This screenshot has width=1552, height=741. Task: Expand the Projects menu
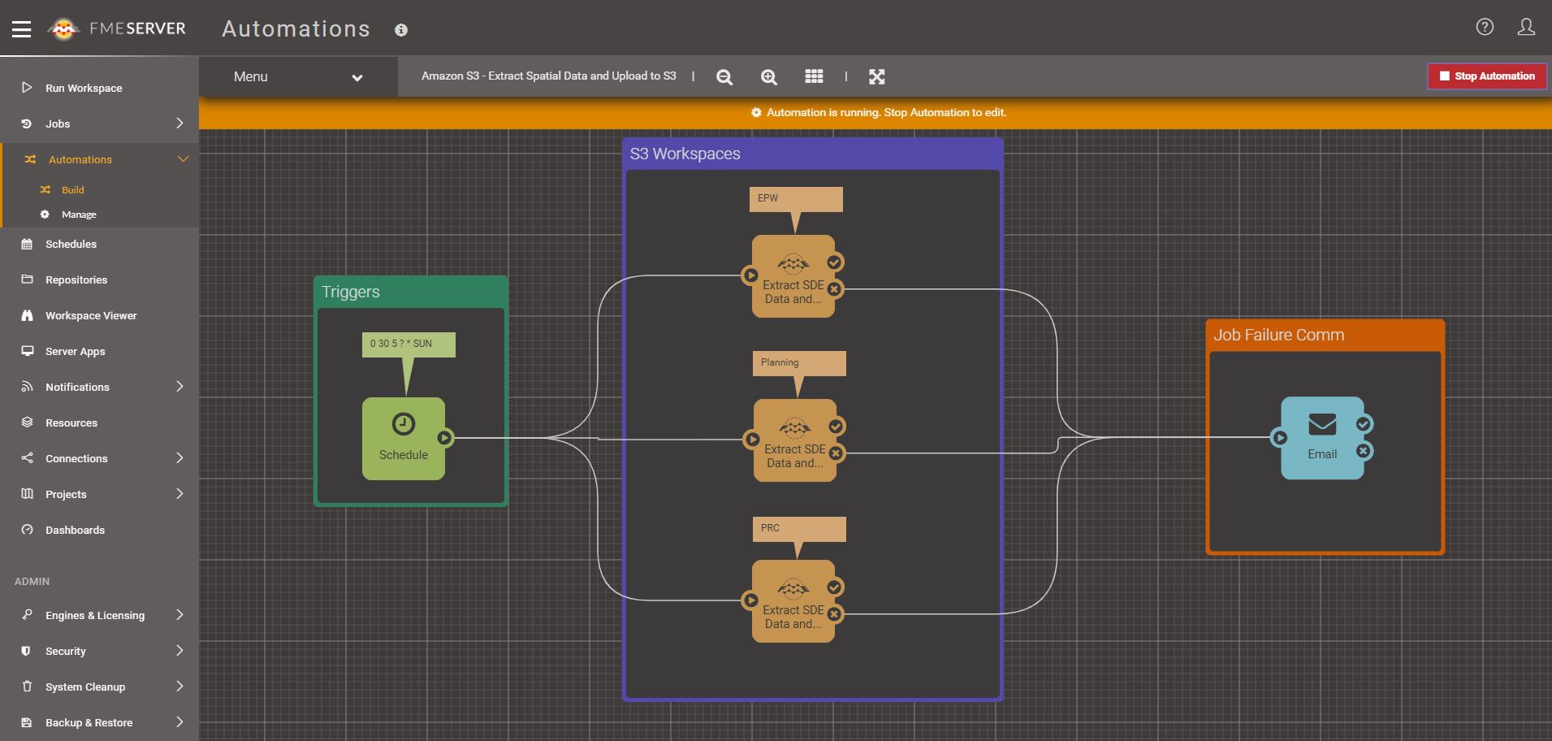point(99,494)
